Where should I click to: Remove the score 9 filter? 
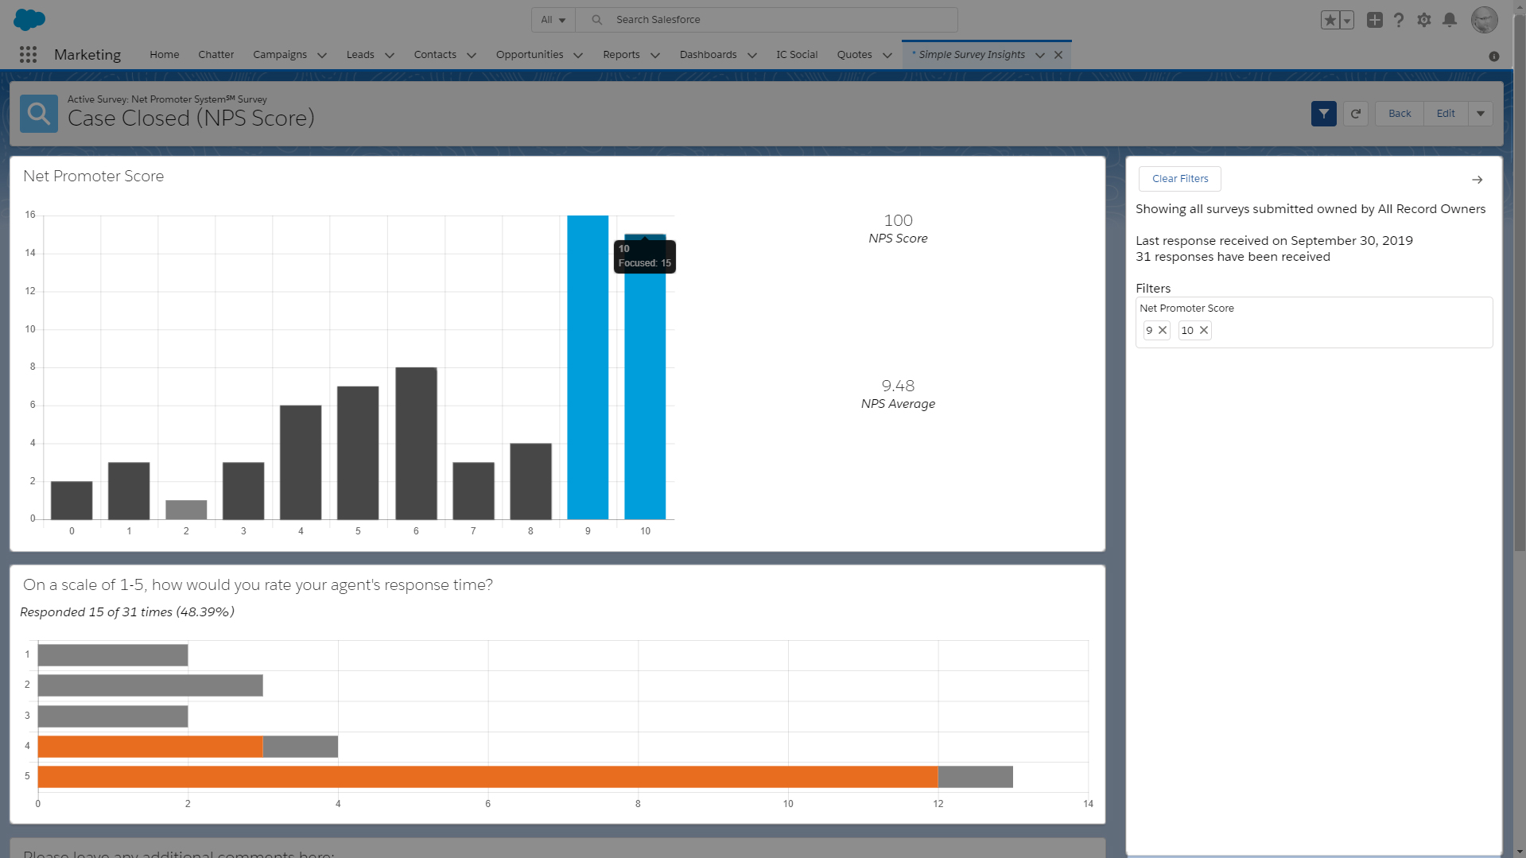(x=1163, y=330)
